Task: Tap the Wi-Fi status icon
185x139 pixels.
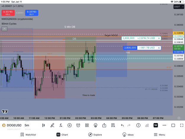Action: [172, 2]
